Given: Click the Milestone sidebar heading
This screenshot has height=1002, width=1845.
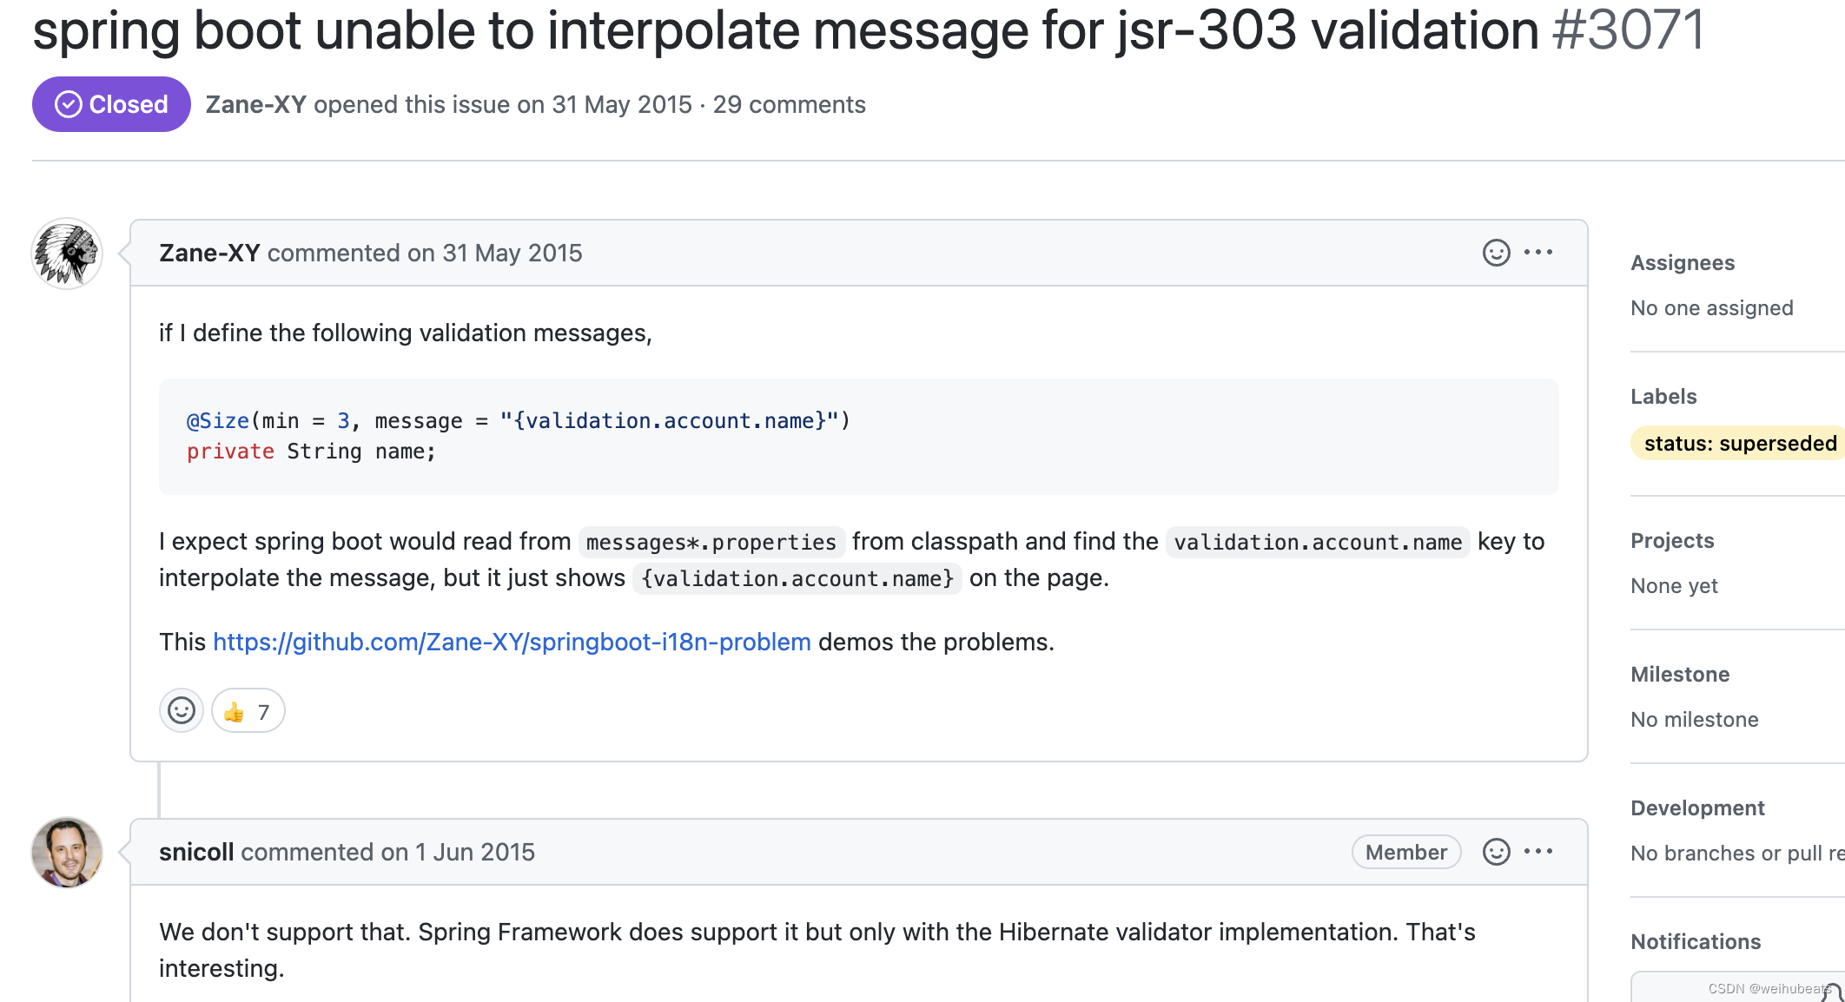Looking at the screenshot, I should coord(1680,675).
